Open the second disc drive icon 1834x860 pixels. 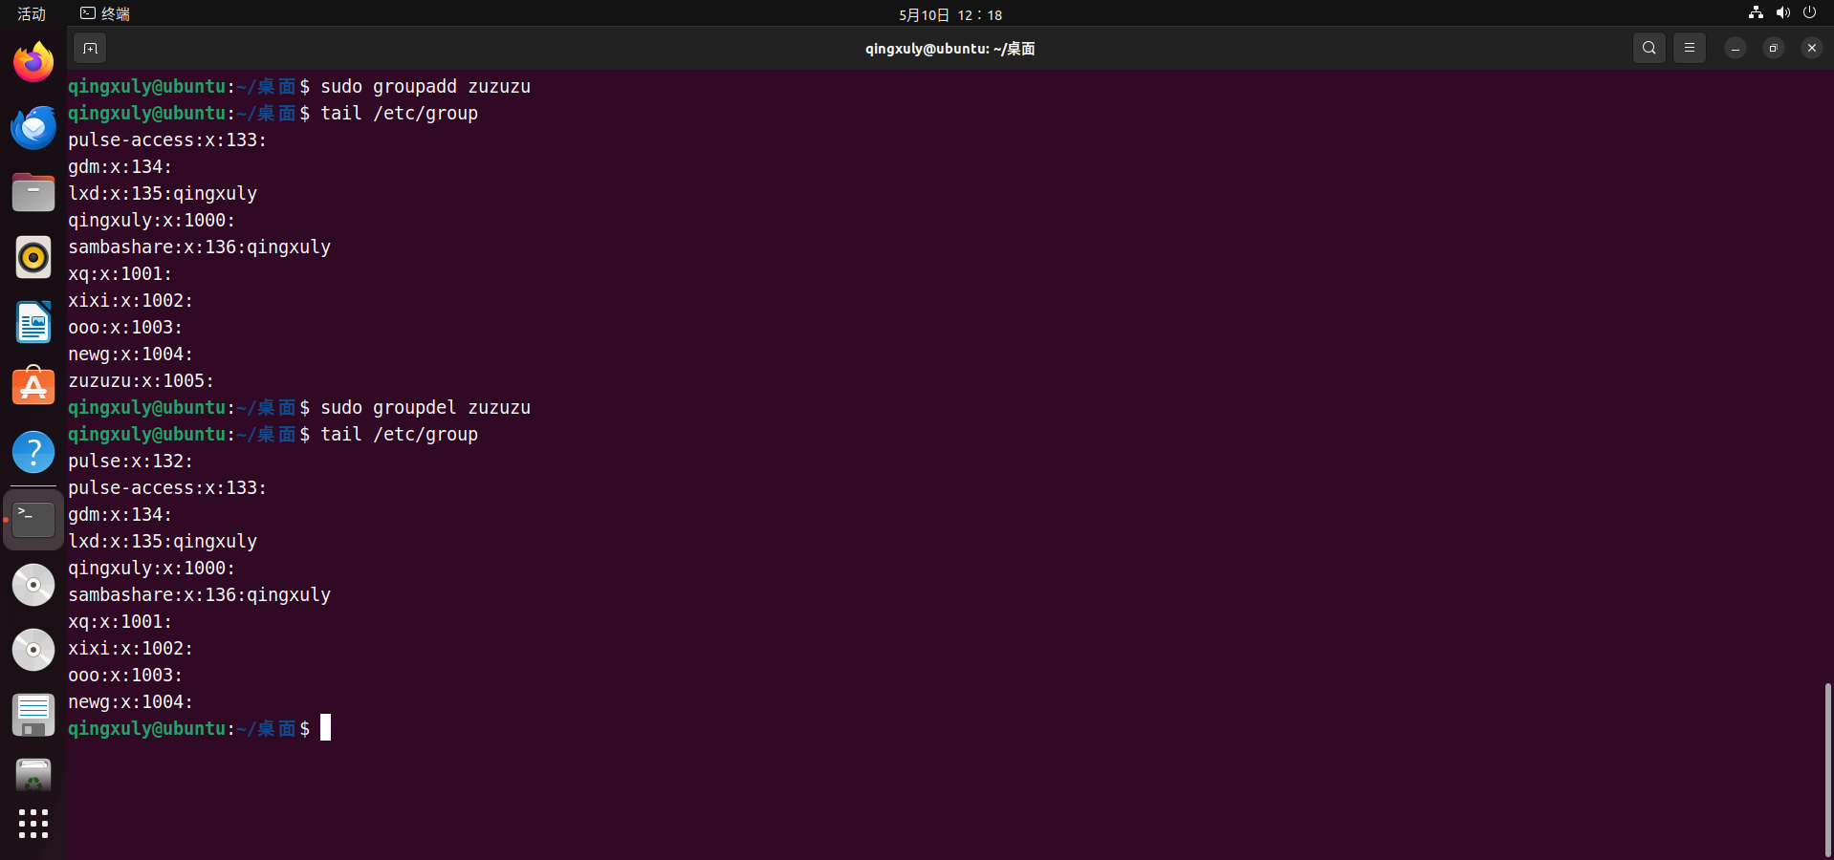33,650
